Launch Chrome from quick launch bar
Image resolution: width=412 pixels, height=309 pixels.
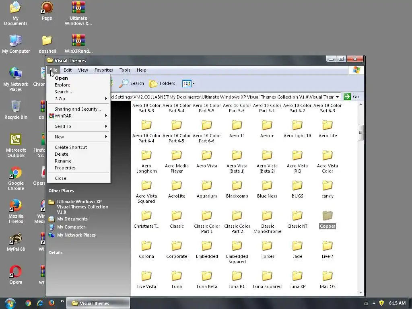tap(28, 303)
